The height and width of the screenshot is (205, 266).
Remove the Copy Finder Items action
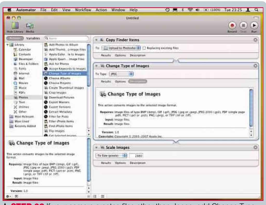point(255,40)
